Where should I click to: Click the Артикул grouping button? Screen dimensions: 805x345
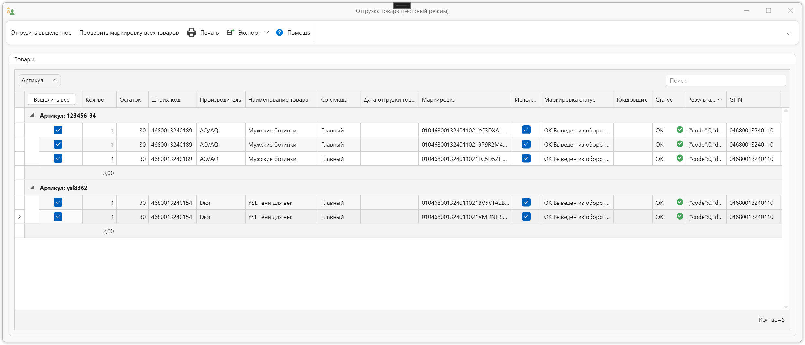[x=39, y=80]
